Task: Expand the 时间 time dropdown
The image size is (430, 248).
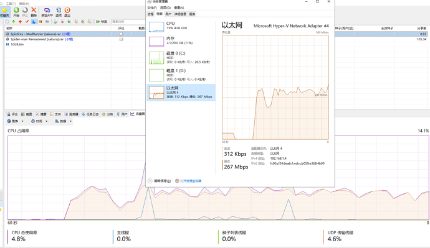Action: pyautogui.click(x=39, y=121)
